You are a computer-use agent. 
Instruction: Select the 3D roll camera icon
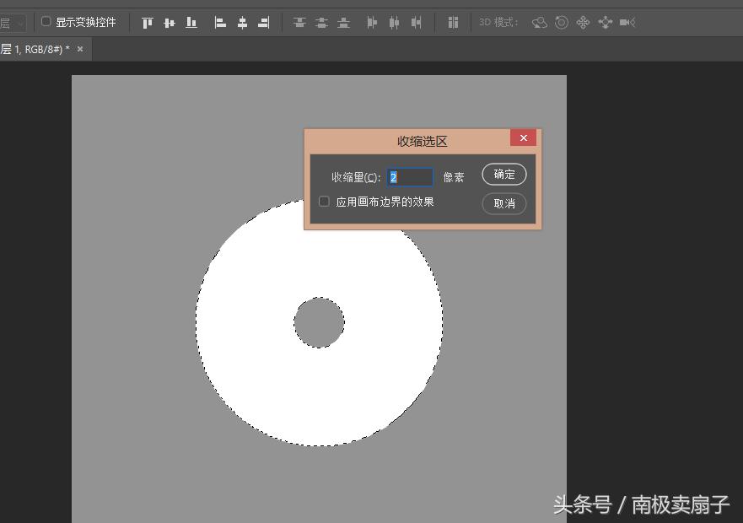click(x=561, y=22)
